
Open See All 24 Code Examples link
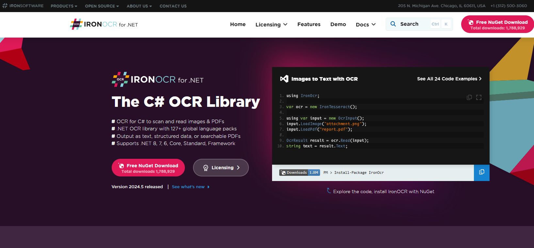tap(449, 79)
